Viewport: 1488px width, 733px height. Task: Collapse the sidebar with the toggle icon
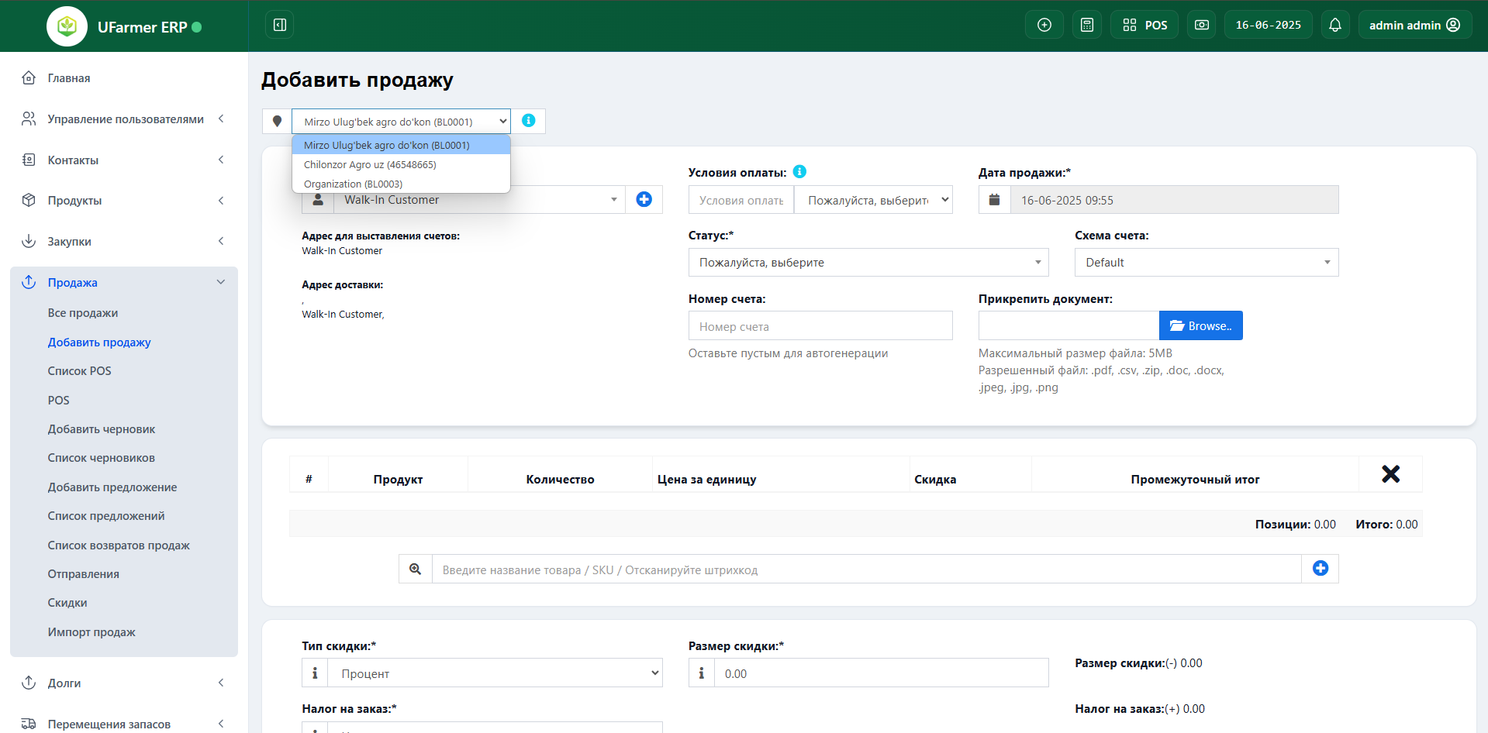[280, 25]
